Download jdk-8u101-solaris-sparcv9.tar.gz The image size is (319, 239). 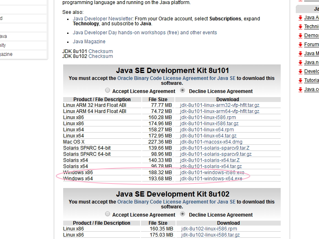(216, 154)
